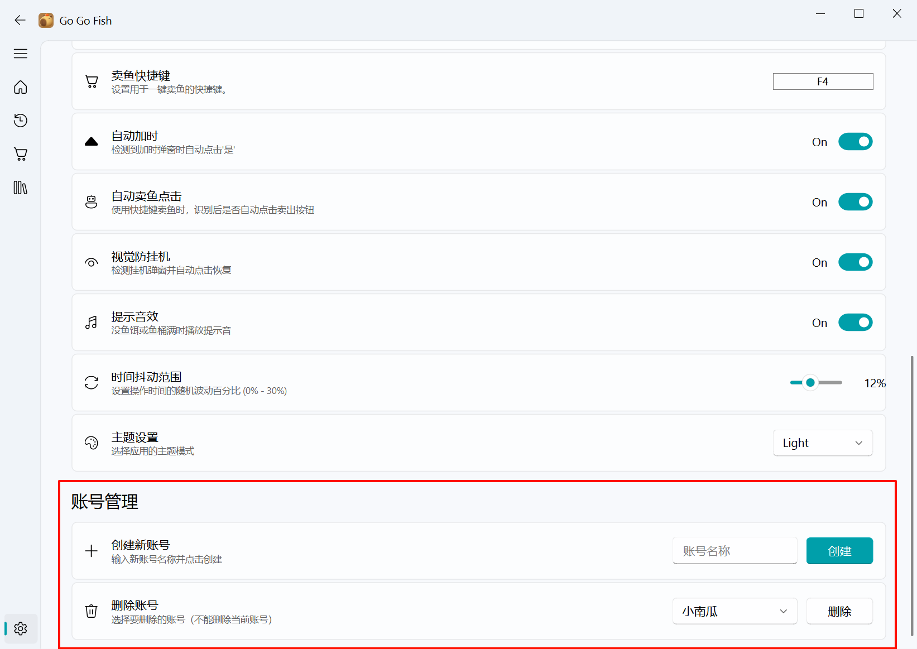Click the vertical scrollbar on the right
Screen dimensions: 917x649
pyautogui.click(x=913, y=496)
